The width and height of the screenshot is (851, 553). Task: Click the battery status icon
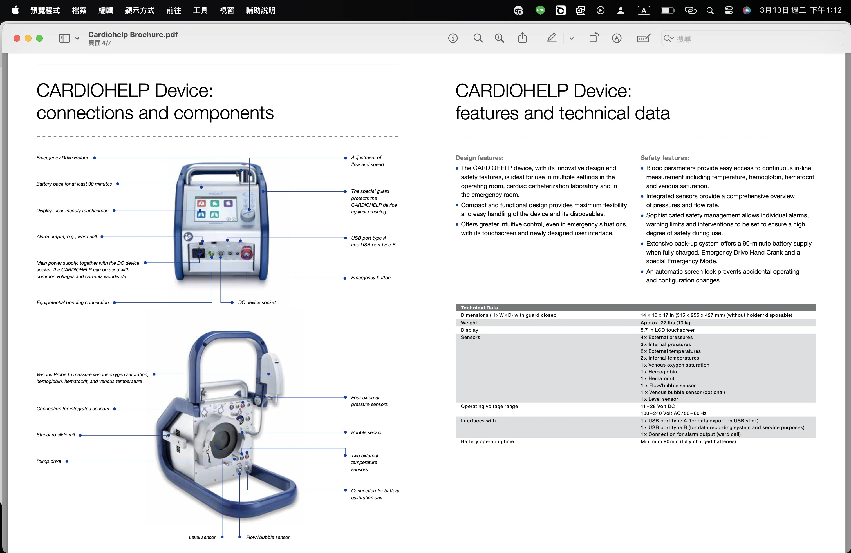tap(667, 10)
